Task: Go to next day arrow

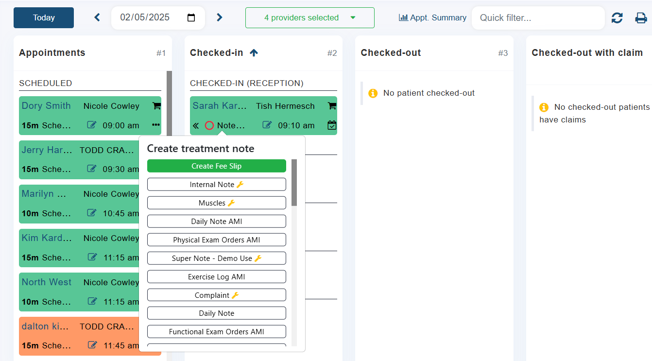Action: point(219,17)
